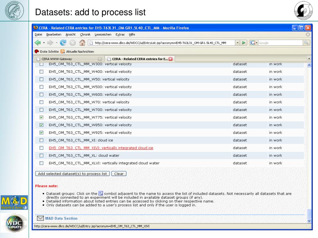Switch to the CERA WWW-Gateway tab

coord(69,59)
